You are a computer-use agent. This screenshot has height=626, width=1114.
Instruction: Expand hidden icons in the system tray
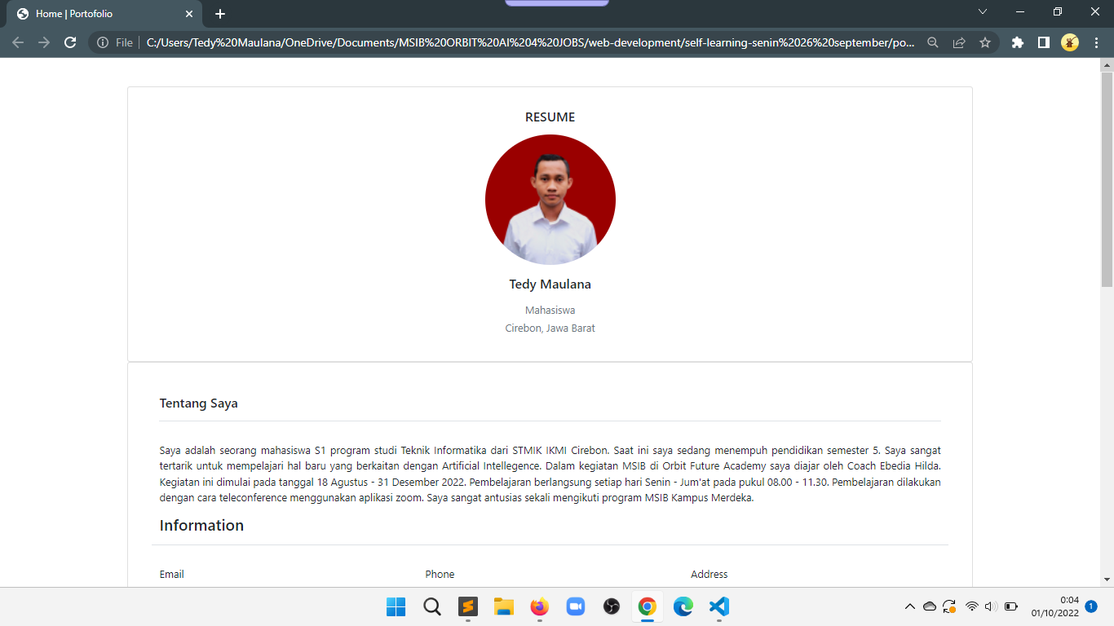click(909, 606)
